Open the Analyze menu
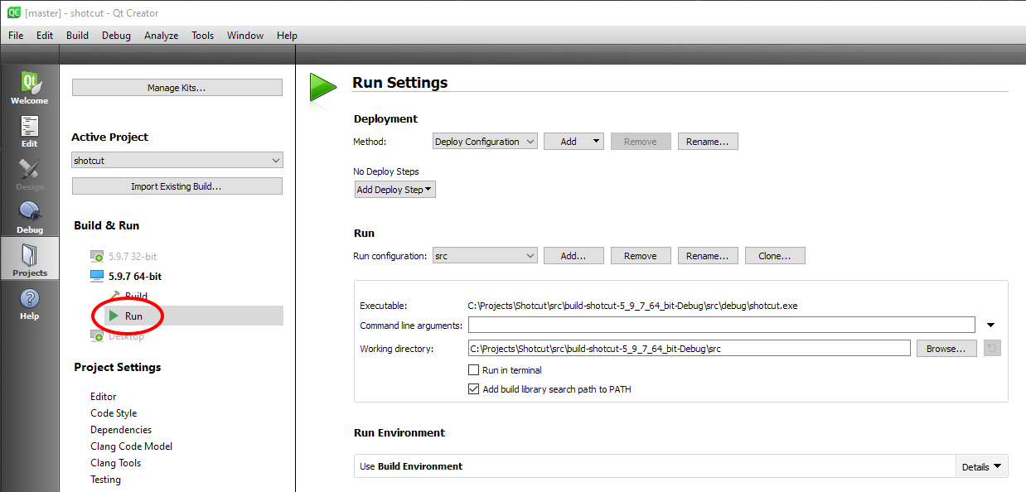Screen dimensions: 1026x492 point(161,36)
